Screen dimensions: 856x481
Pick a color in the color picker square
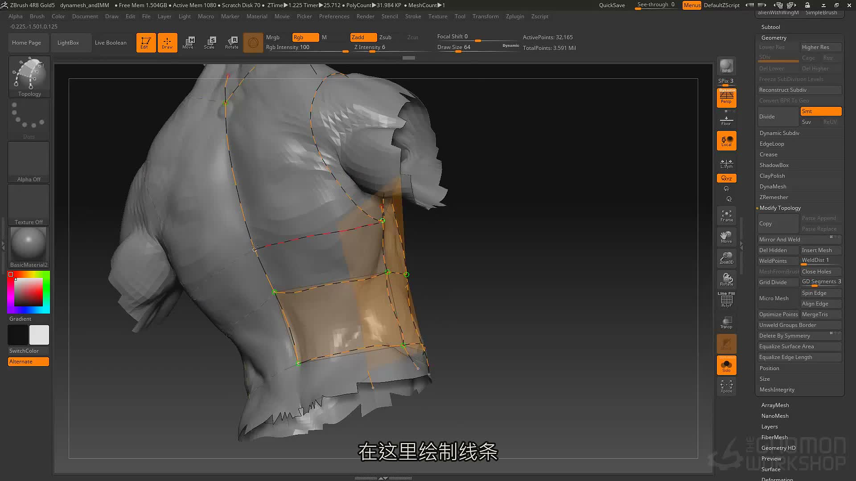click(x=29, y=292)
